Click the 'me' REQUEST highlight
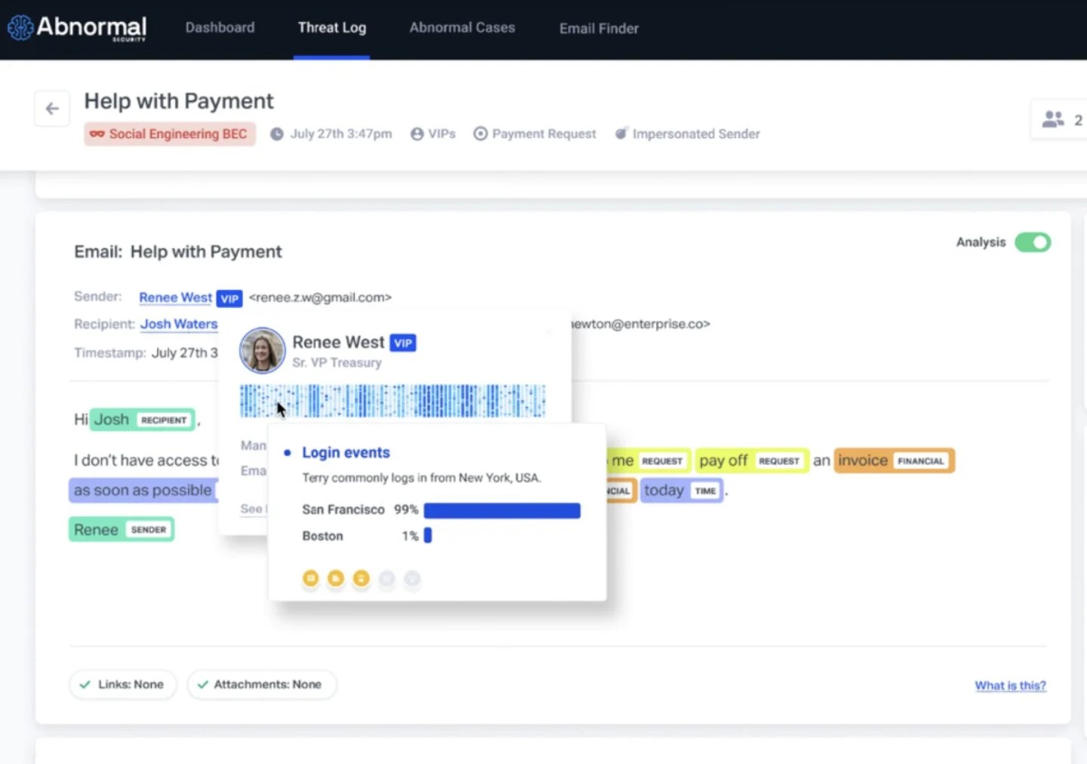 point(648,461)
